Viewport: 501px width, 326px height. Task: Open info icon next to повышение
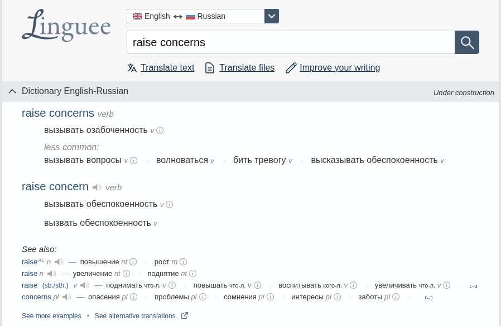click(x=133, y=261)
